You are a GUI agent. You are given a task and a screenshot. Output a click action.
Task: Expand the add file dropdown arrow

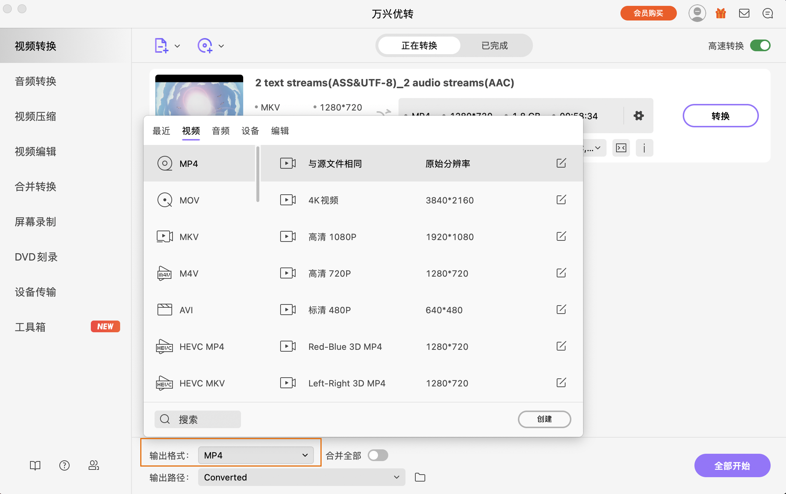pos(177,46)
